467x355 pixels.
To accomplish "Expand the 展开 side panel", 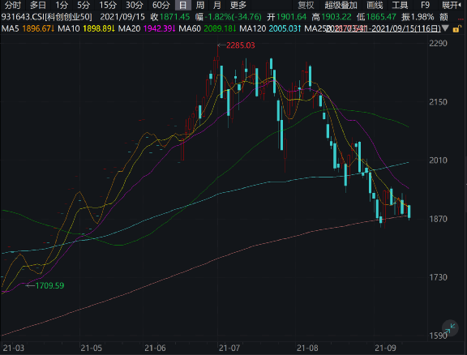I will click(452, 5).
